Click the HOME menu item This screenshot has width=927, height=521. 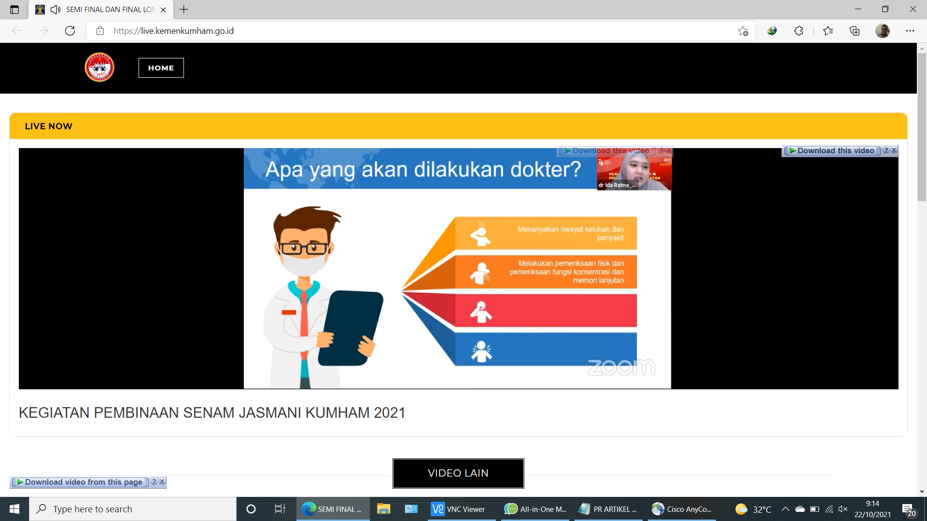161,68
